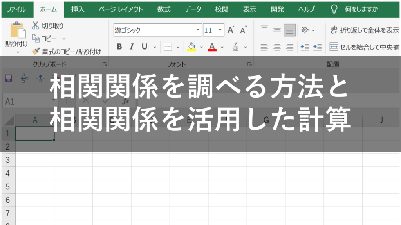
Task: Click the phonetic guide (ふりがな) icon
Action: click(236, 47)
